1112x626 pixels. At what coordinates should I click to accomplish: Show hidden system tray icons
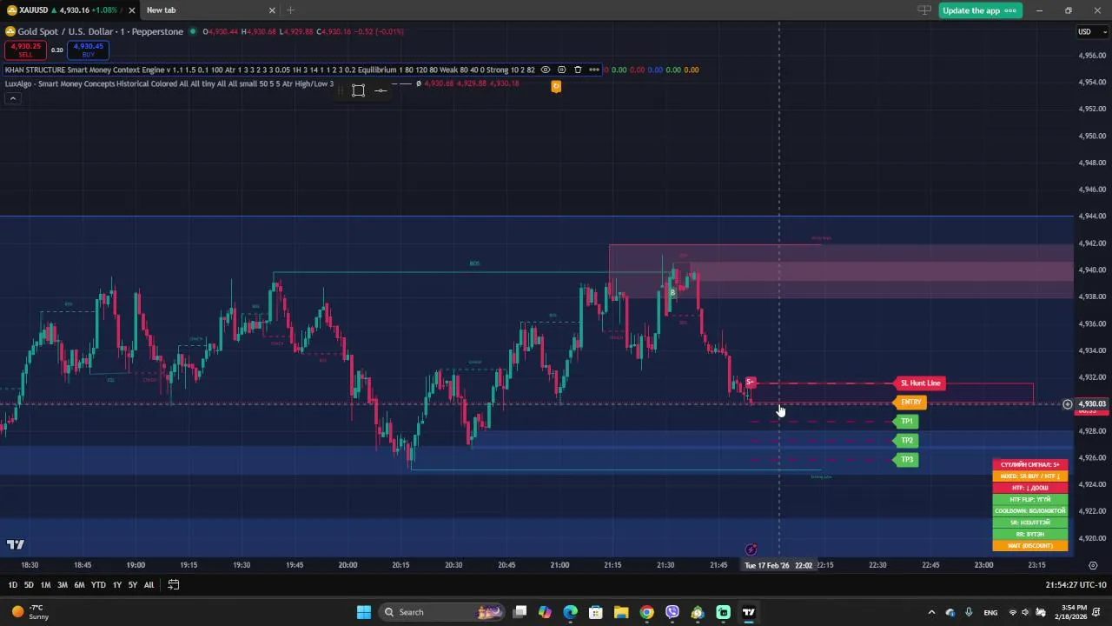coord(931,612)
